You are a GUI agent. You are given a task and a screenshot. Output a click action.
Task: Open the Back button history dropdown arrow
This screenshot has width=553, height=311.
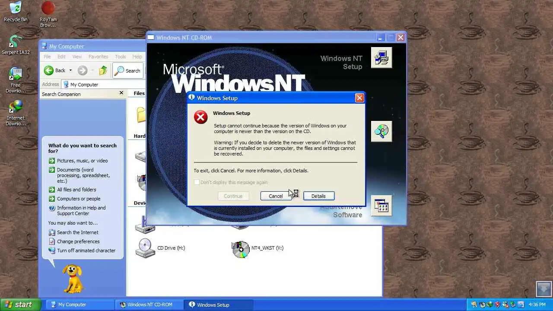click(70, 70)
